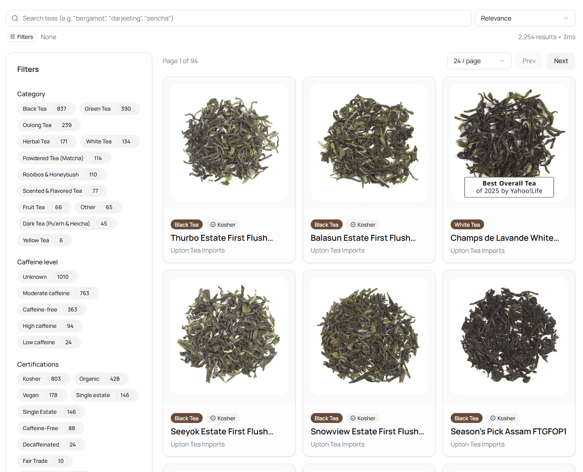This screenshot has height=472, width=583.
Task: Open the 24 / page dropdown
Action: pyautogui.click(x=479, y=61)
